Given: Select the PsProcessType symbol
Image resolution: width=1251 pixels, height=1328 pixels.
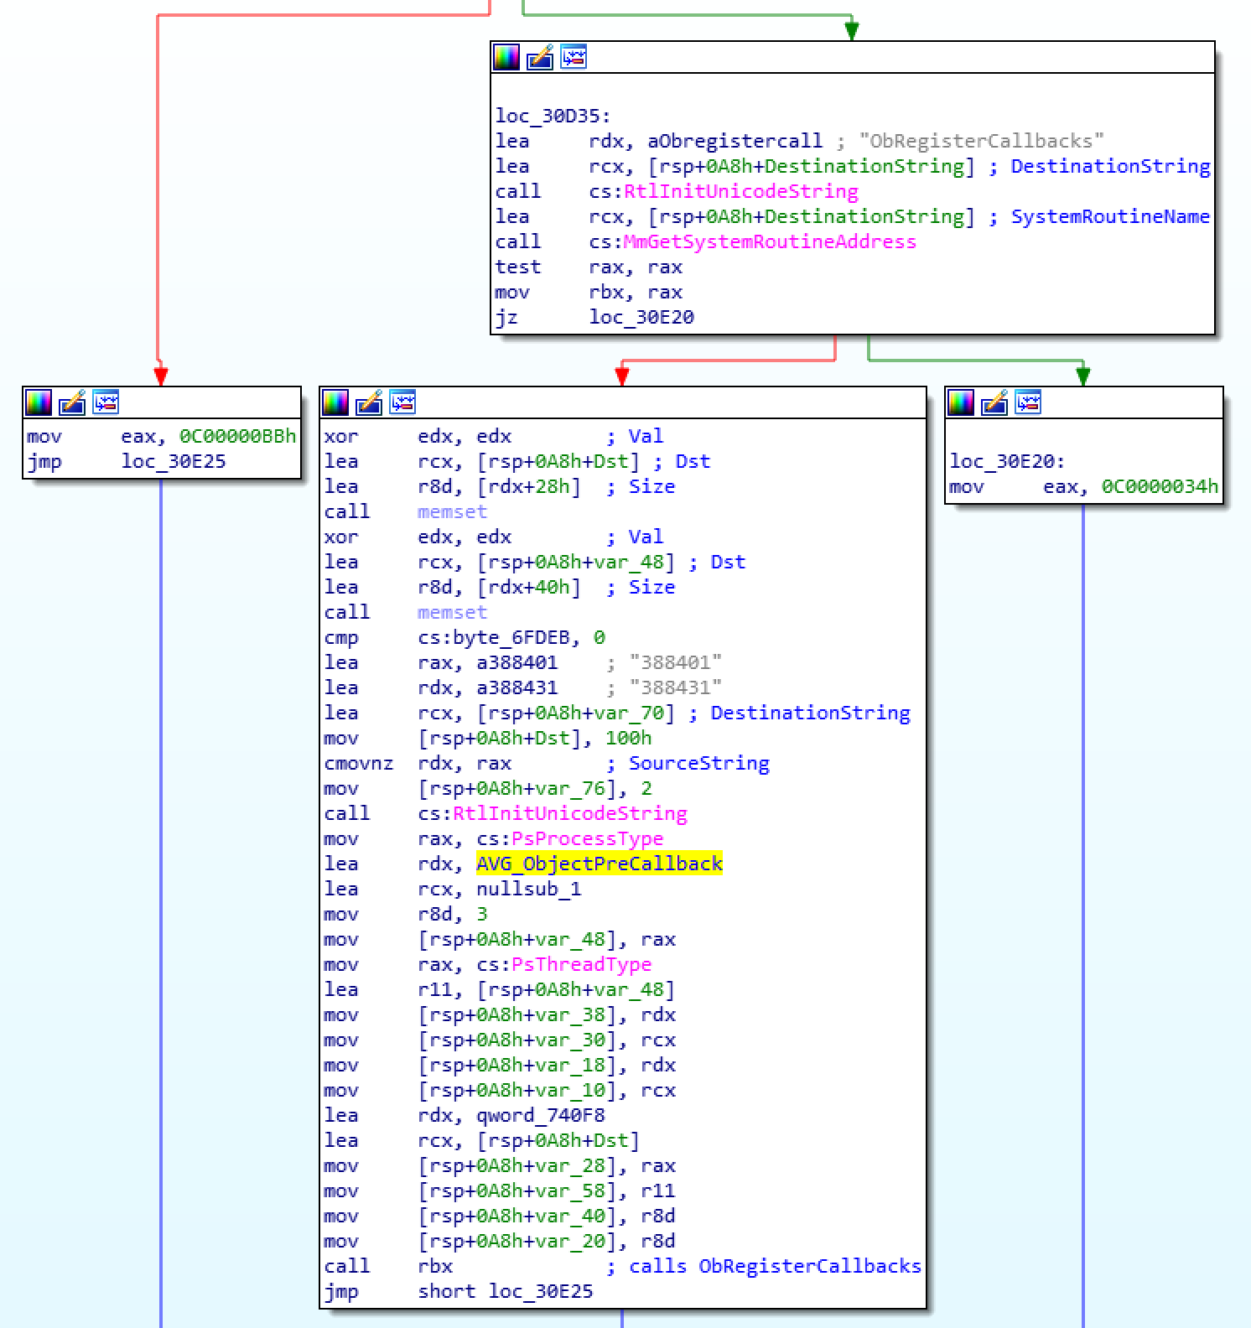Looking at the screenshot, I should [x=587, y=838].
